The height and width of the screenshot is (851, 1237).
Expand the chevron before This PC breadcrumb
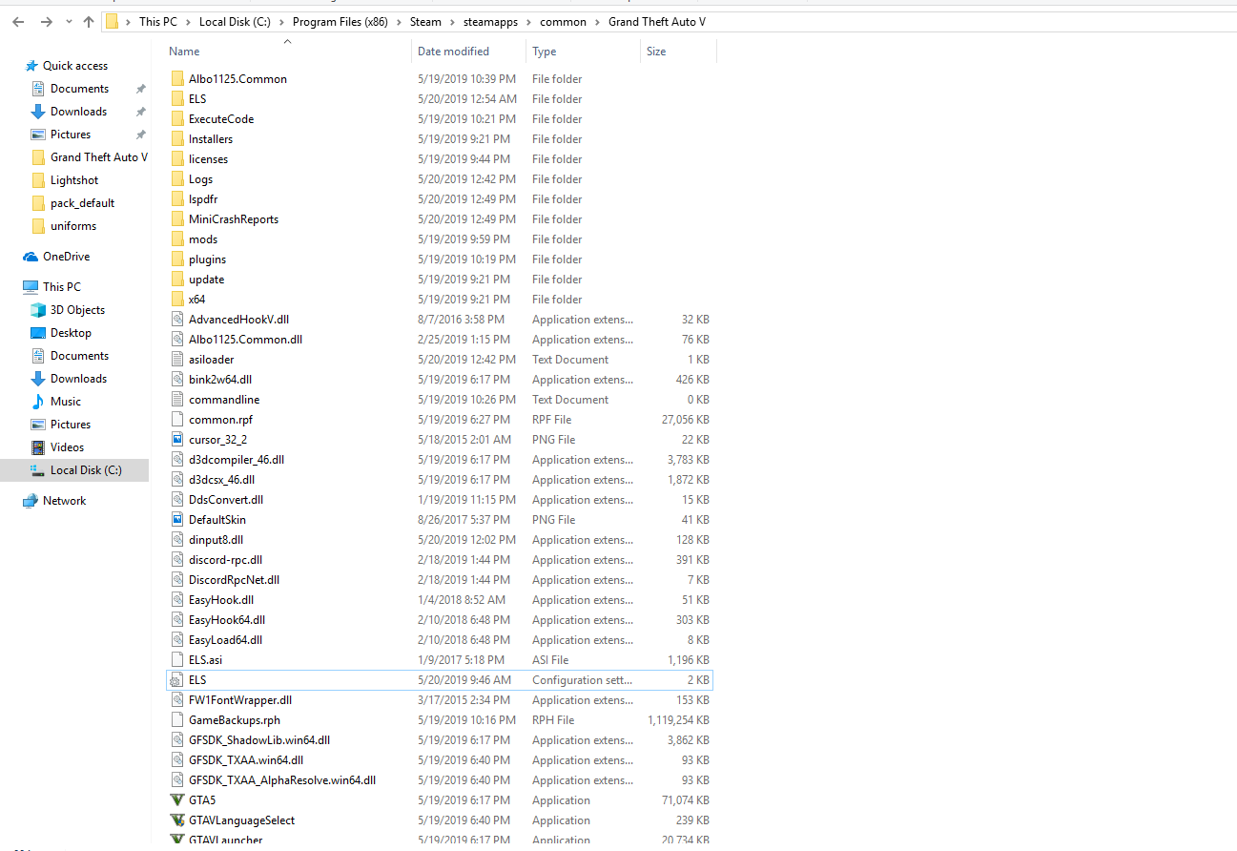pos(128,22)
